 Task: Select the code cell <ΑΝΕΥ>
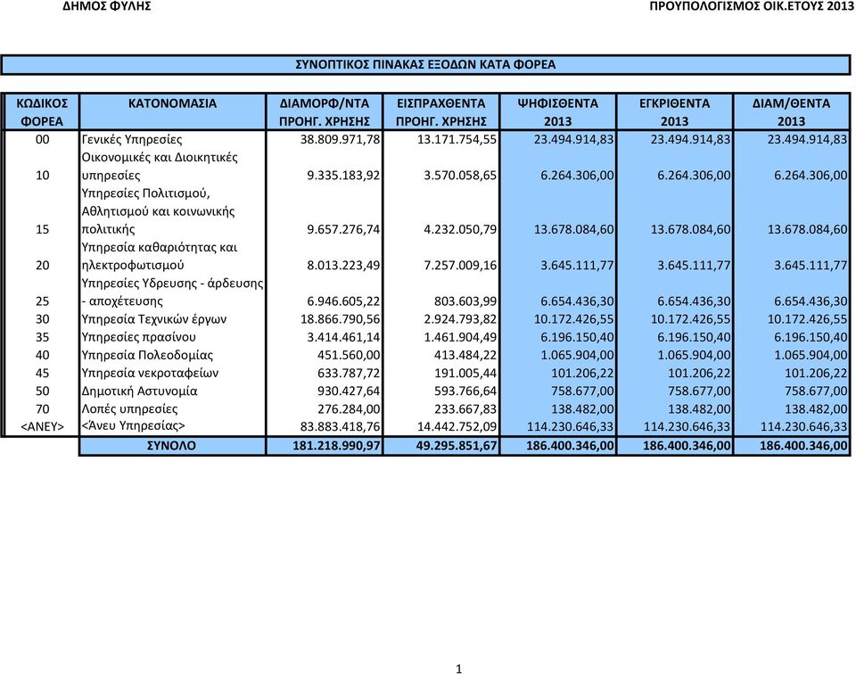coord(42,427)
